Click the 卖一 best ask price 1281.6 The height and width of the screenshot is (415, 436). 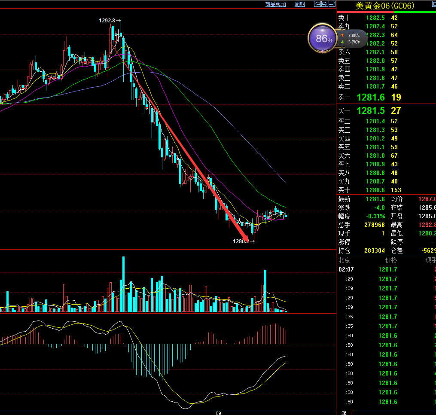pyautogui.click(x=371, y=98)
